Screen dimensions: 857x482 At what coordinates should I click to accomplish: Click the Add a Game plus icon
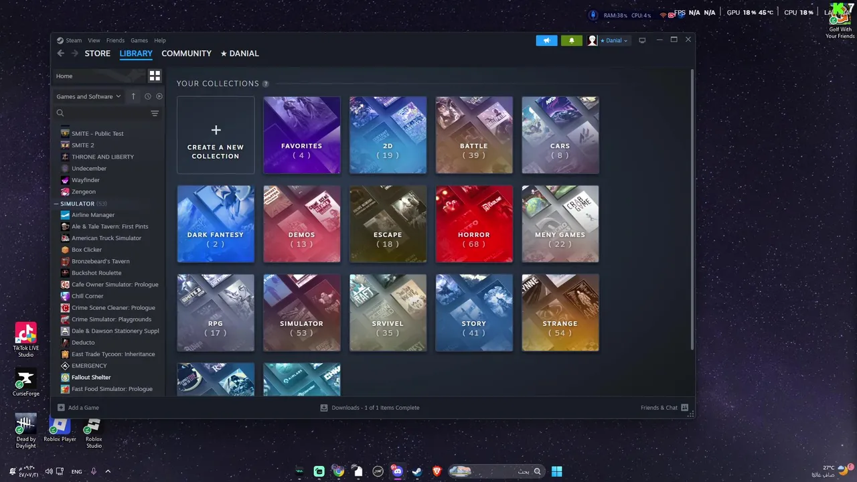61,408
